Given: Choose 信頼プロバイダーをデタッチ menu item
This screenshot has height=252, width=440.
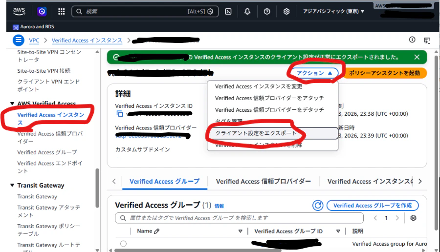Looking at the screenshot, I should coord(272,109).
